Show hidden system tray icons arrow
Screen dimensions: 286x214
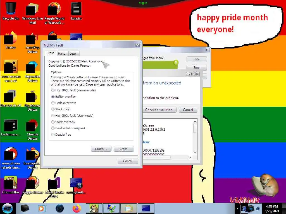coord(237,209)
